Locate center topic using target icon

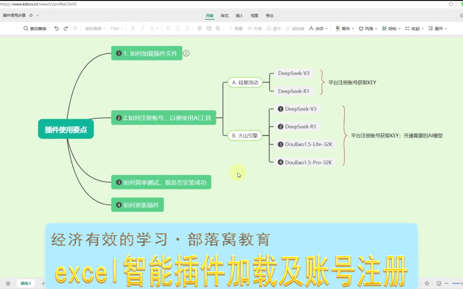click(x=427, y=283)
